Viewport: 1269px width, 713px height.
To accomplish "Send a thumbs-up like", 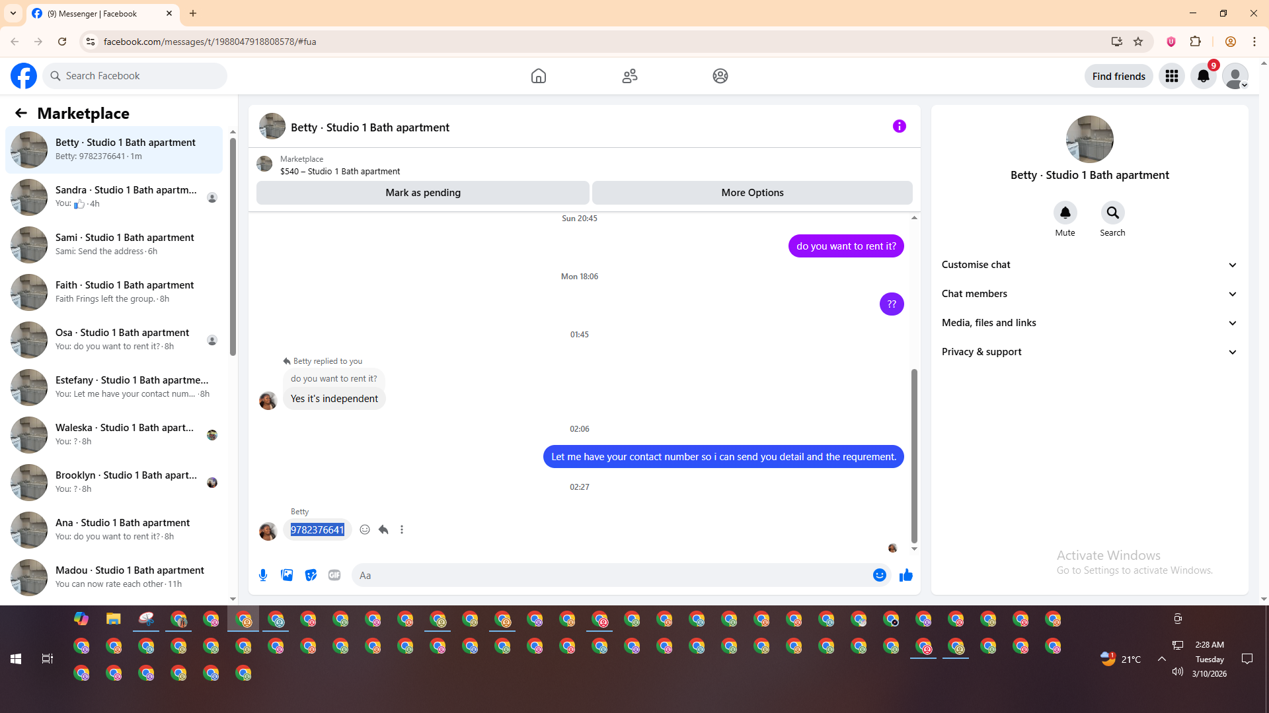I will pos(905,575).
